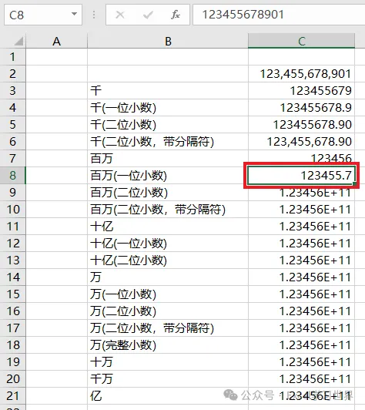The width and height of the screenshot is (365, 410).
Task: Click cell labeled 千(二位小数，带分隔符)
Action: [168, 142]
